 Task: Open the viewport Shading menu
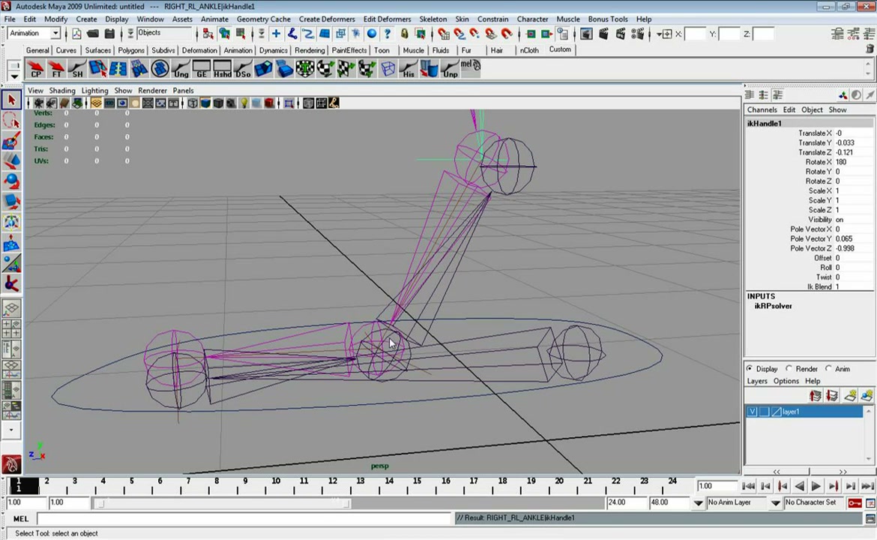pyautogui.click(x=62, y=91)
